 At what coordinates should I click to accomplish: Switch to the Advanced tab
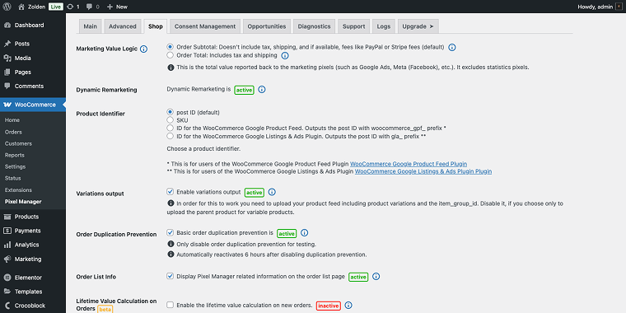coord(123,26)
